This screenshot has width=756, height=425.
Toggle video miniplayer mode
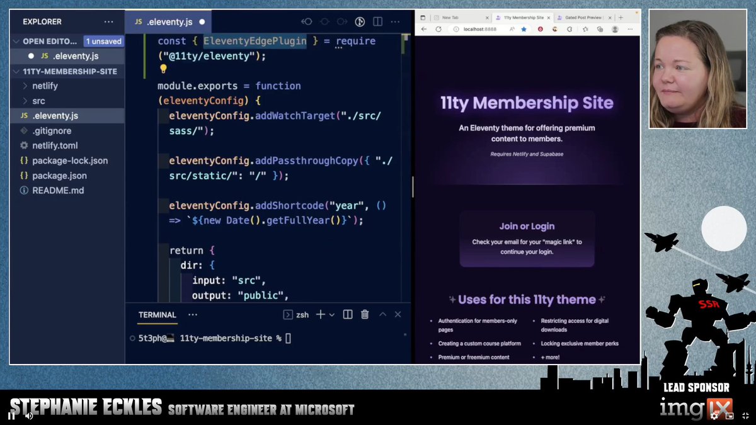pos(730,416)
